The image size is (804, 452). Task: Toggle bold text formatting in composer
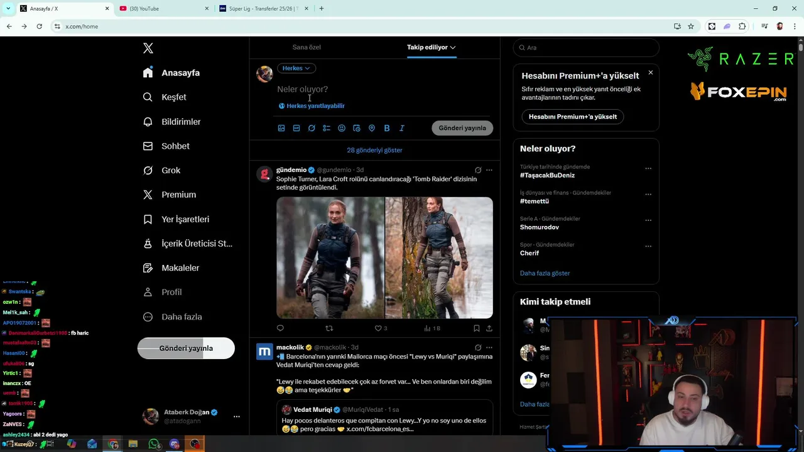click(387, 128)
